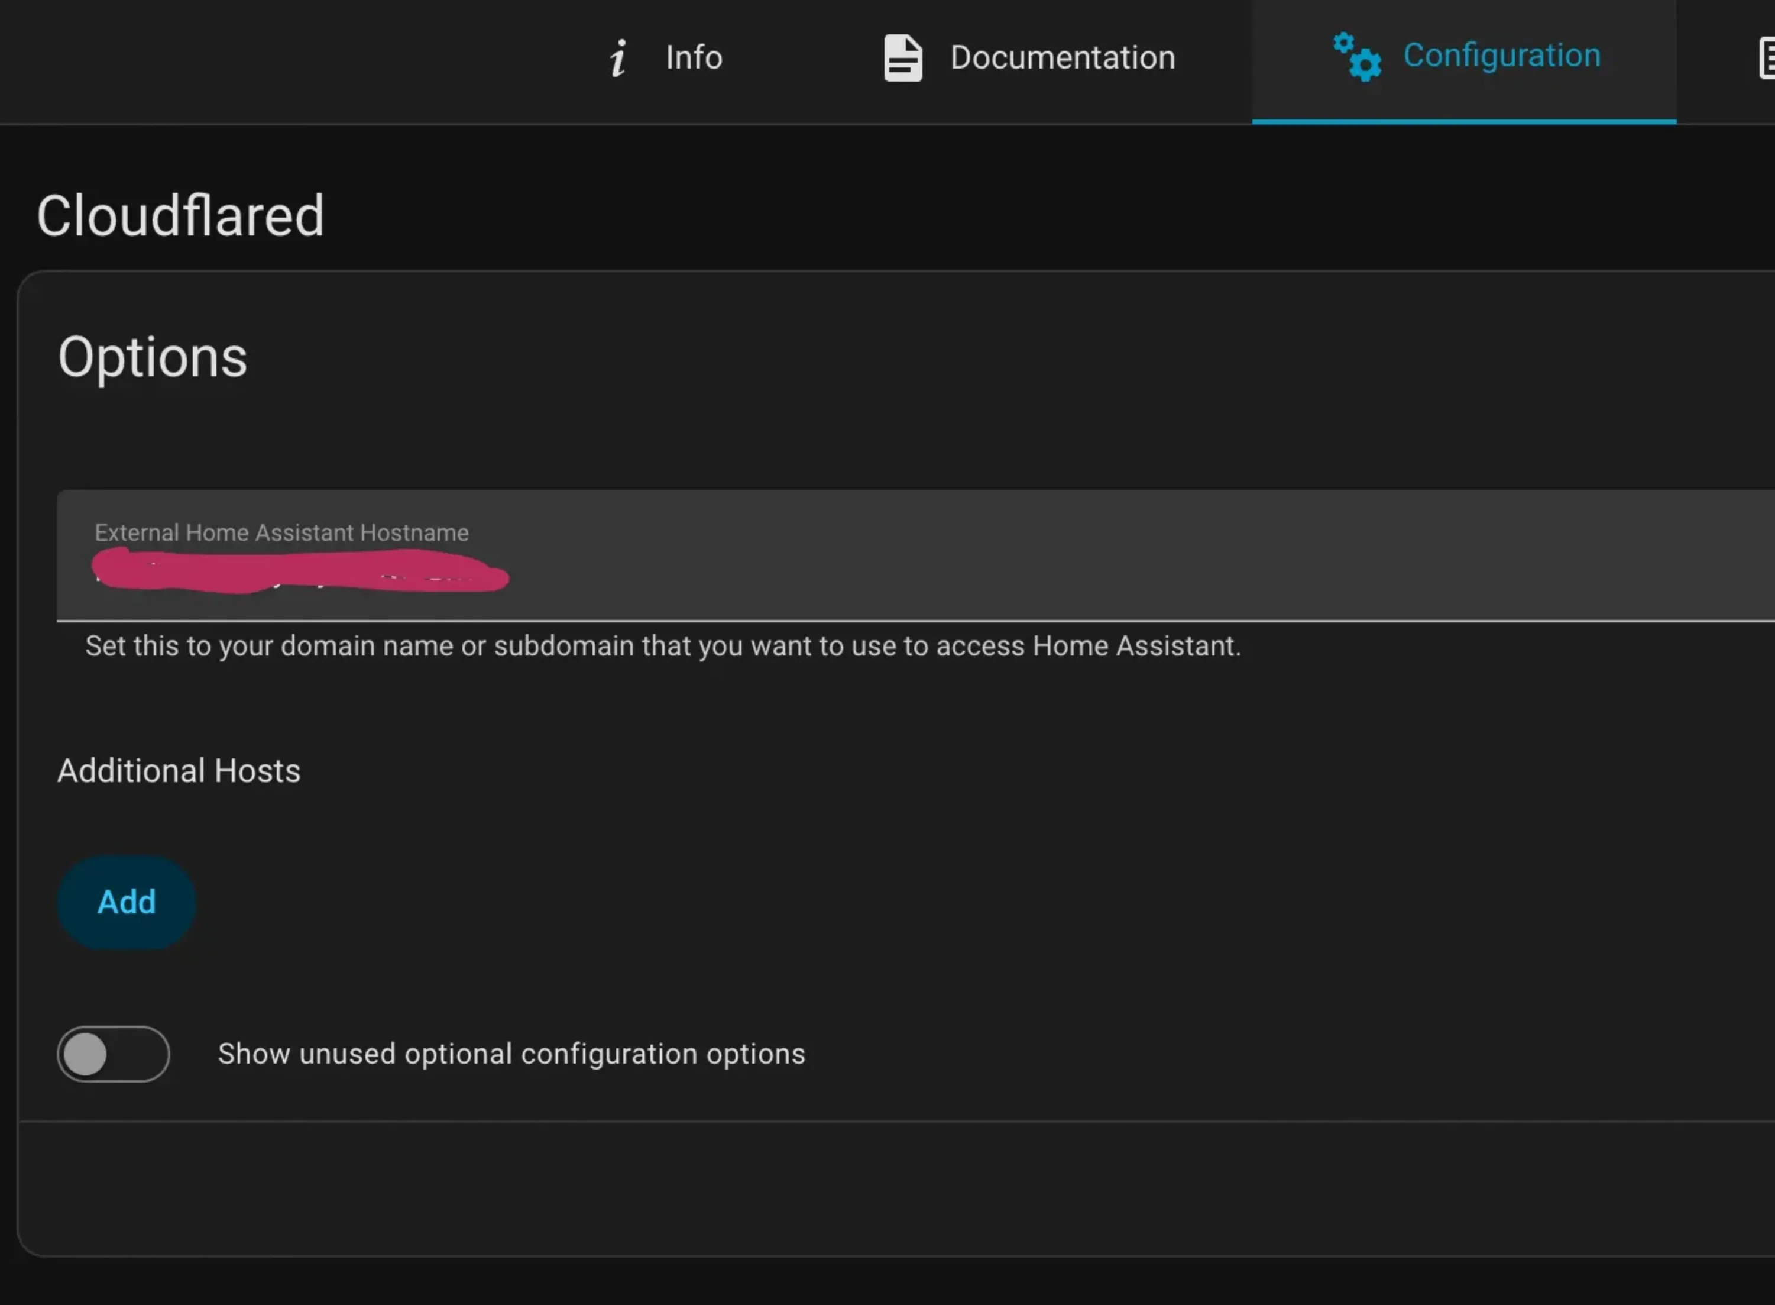1775x1305 pixels.
Task: Click the Add button under Additional Hosts
Action: click(127, 902)
